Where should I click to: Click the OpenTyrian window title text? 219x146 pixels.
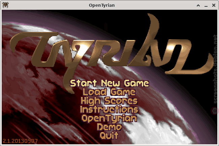point(102,5)
